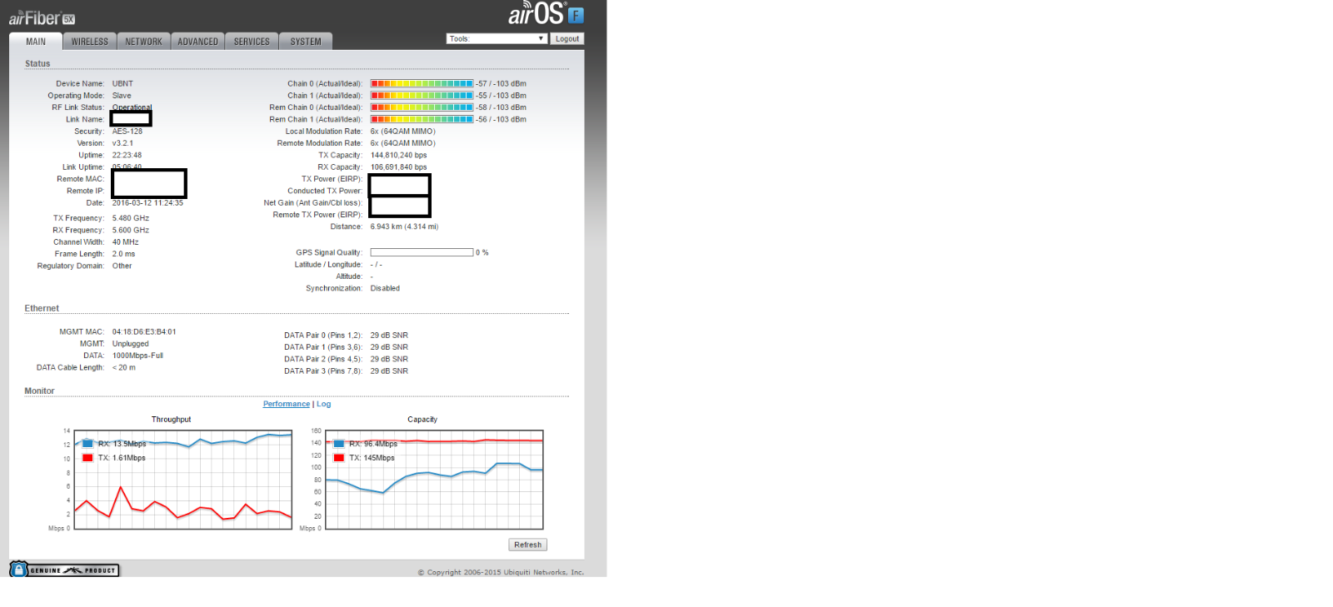Click the Synchronization value Disabled
This screenshot has height=607, width=1333.
click(x=385, y=288)
